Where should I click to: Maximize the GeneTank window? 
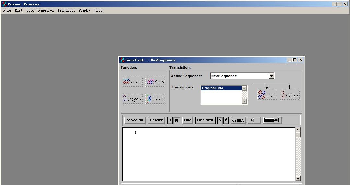click(x=295, y=60)
